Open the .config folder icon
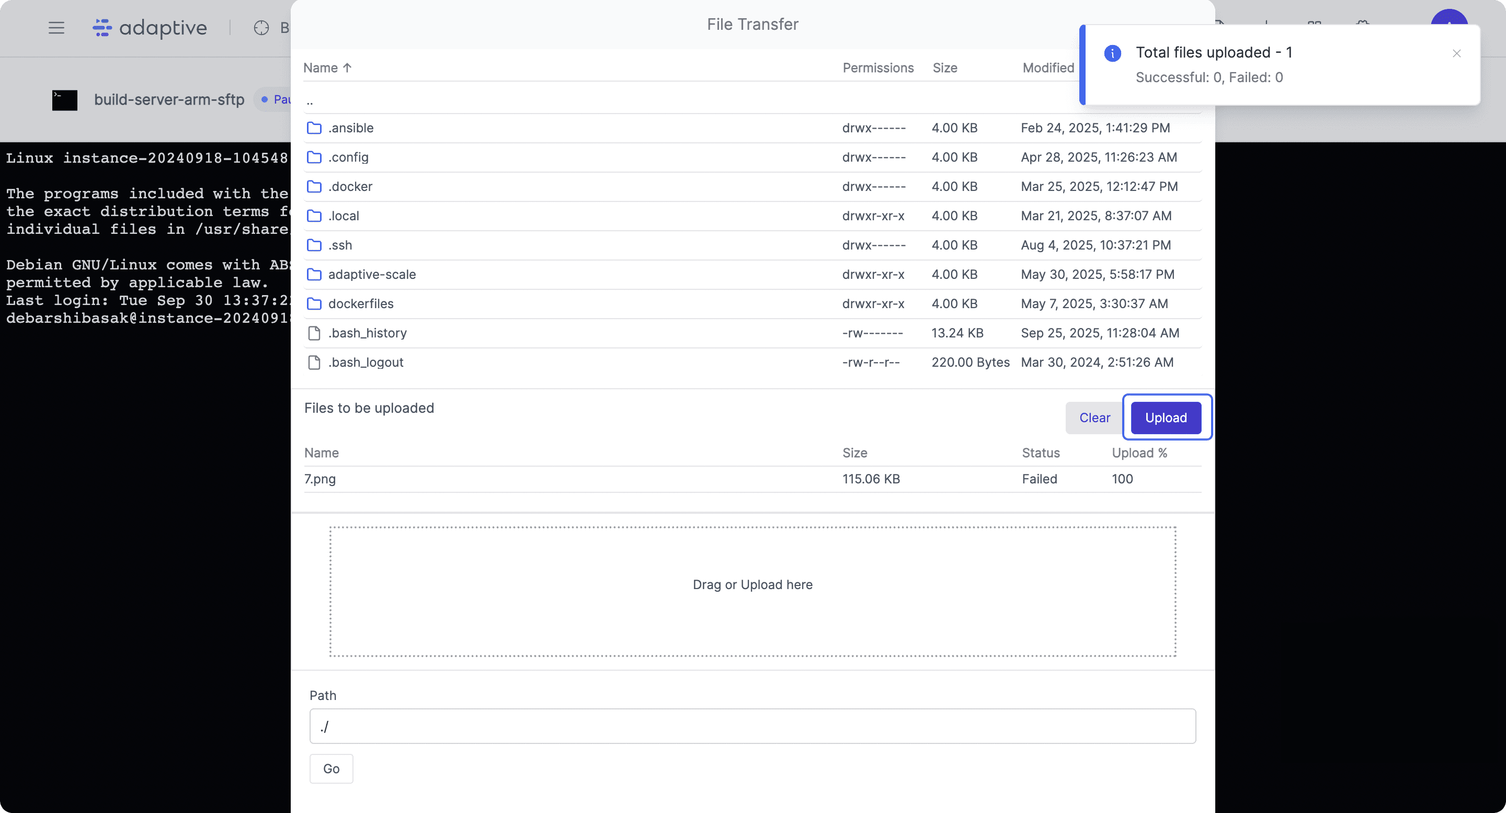The width and height of the screenshot is (1506, 813). click(314, 157)
